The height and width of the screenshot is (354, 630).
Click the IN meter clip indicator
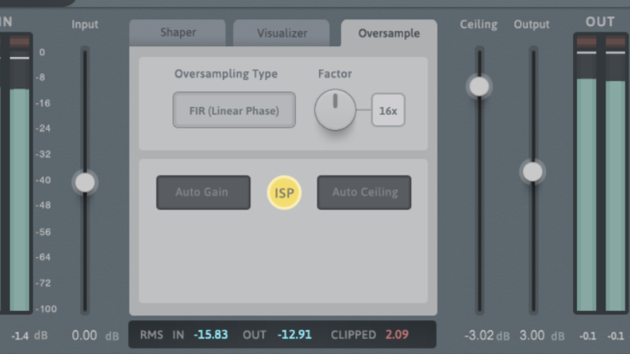pos(19,41)
